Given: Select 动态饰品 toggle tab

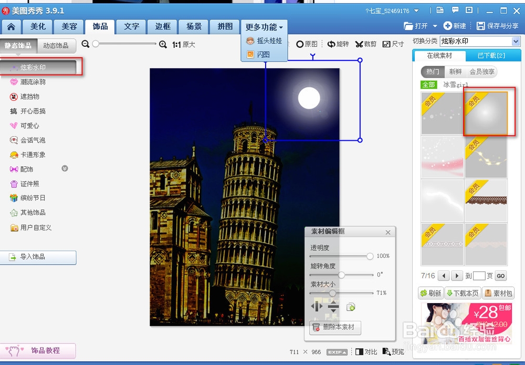Looking at the screenshot, I should coord(56,46).
